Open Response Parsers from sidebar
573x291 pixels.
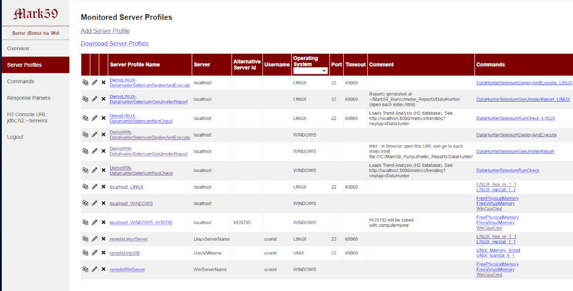coord(29,98)
